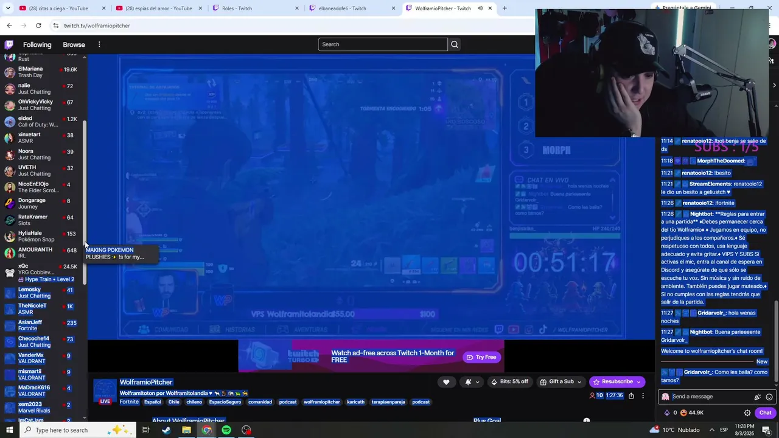Screen dimensions: 779x438
Task: Select the karicath tag
Action: pyautogui.click(x=355, y=402)
